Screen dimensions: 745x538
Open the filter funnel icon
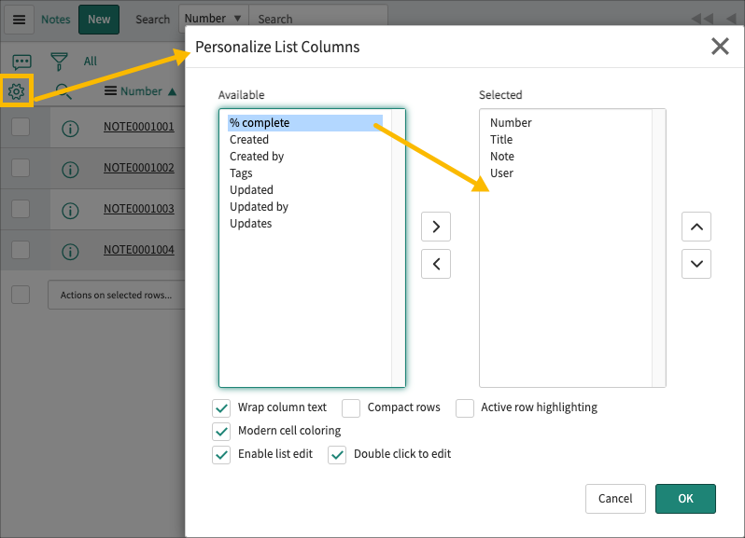[x=60, y=62]
